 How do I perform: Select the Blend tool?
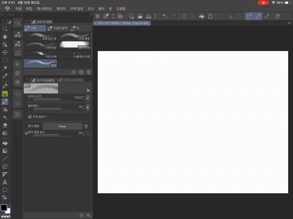pyautogui.click(x=5, y=133)
